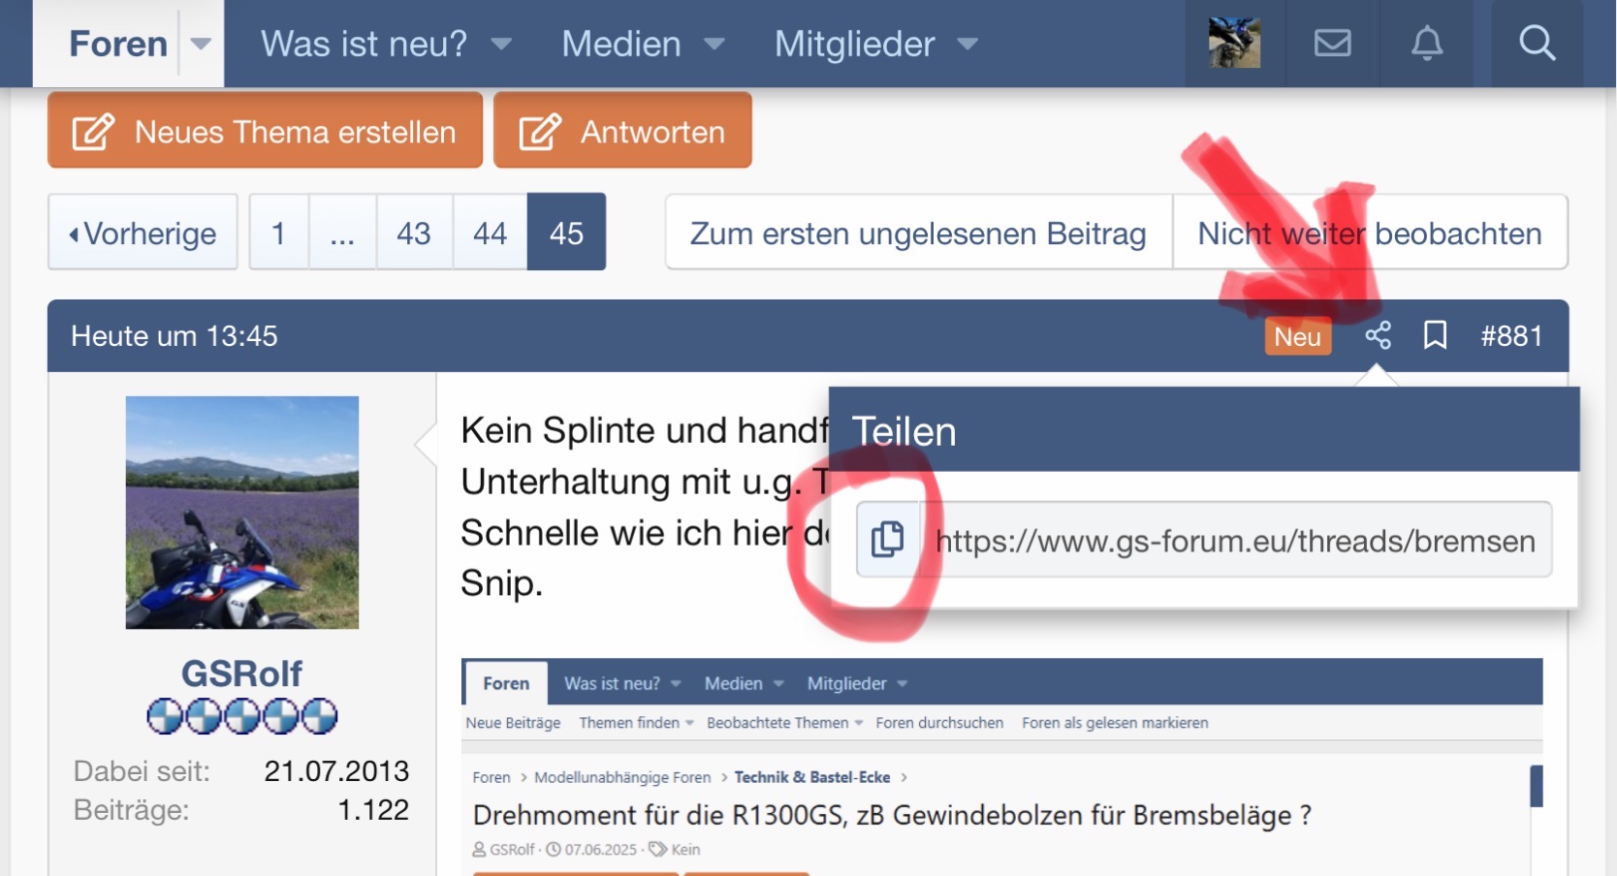Open the Foren tab
This screenshot has width=1617, height=876.
[x=118, y=44]
